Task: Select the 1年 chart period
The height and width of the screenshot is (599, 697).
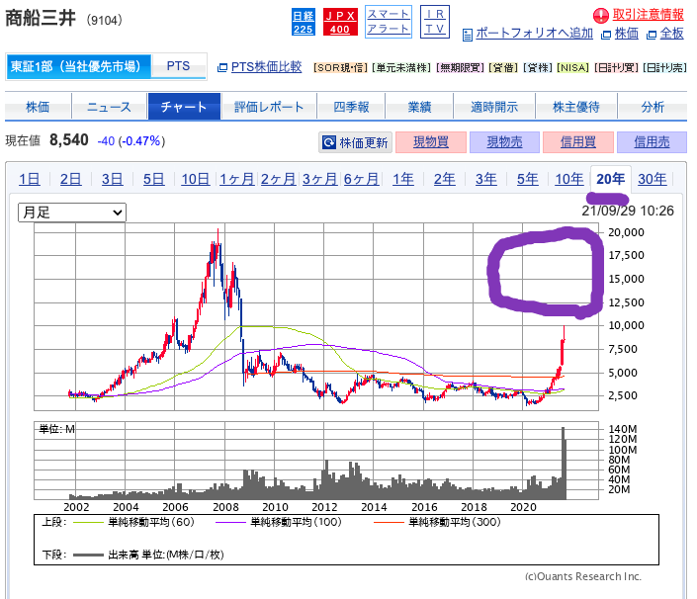Action: coord(402,180)
